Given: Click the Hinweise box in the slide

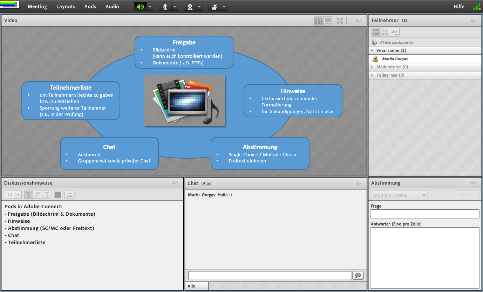Looking at the screenshot, I should pyautogui.click(x=293, y=100).
